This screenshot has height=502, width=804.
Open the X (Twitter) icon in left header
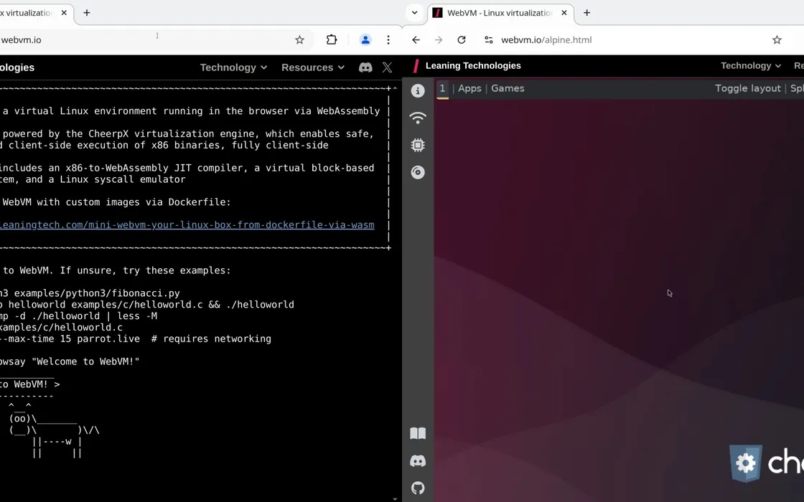[x=388, y=67]
